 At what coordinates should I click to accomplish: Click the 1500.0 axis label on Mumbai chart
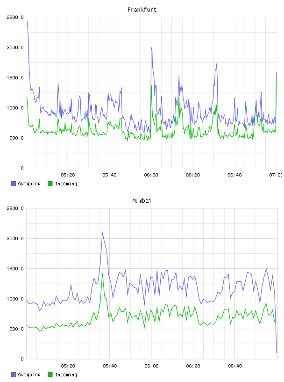[x=15, y=269]
